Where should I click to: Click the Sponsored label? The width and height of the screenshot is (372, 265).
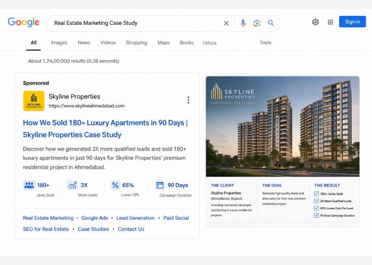pyautogui.click(x=36, y=83)
